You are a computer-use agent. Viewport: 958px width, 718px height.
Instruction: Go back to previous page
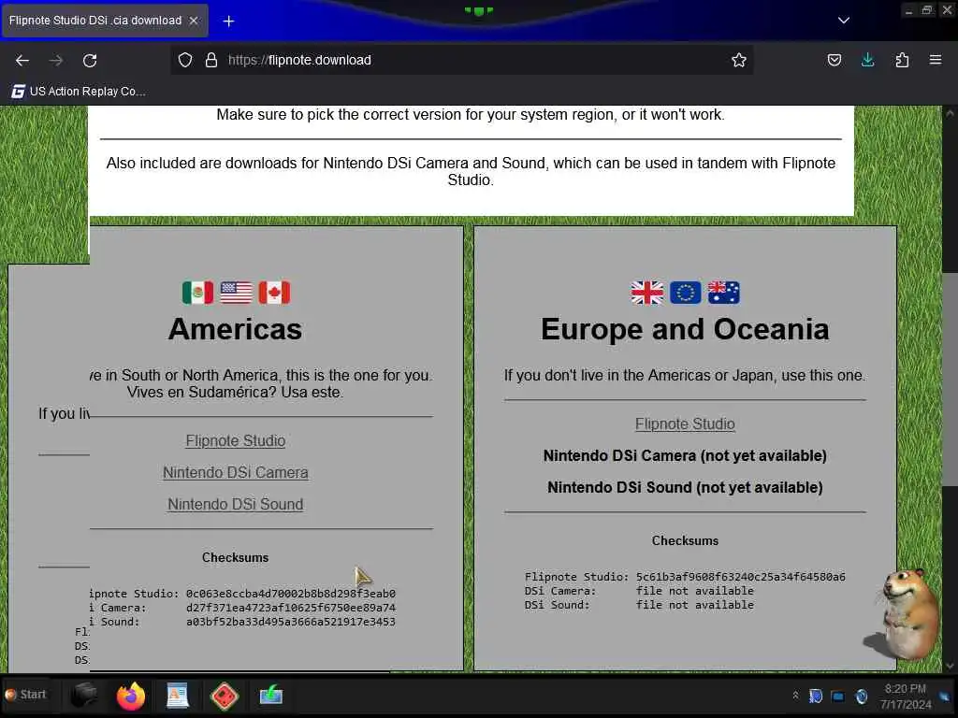point(22,60)
